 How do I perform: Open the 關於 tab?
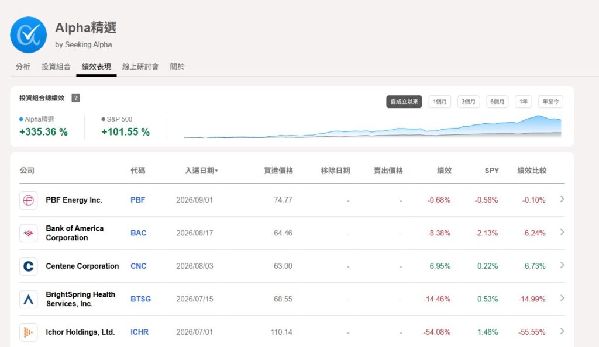click(177, 67)
